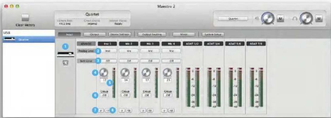Click the Quartet hardware icon in the input pane
Viewport: 331px width, 118px height.
point(66,55)
